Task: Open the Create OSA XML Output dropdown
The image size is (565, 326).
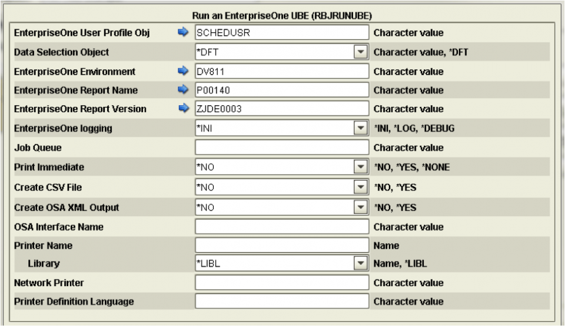Action: pos(360,207)
